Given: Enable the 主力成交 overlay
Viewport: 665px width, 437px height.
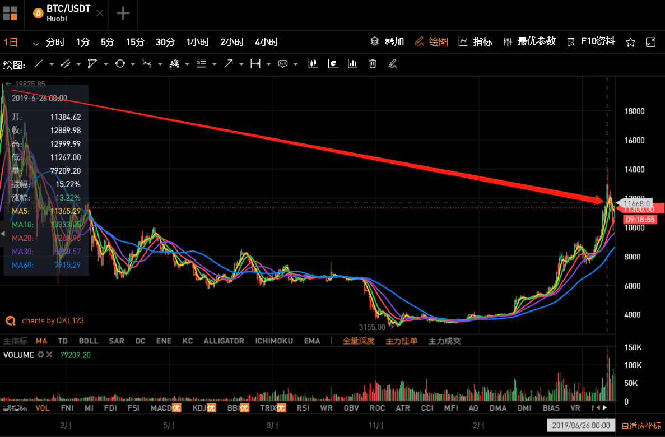Looking at the screenshot, I should click(444, 341).
